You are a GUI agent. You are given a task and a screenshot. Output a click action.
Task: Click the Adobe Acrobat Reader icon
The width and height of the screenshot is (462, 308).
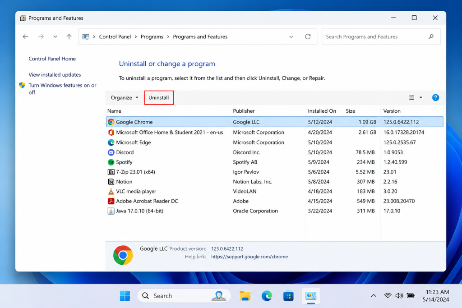coord(111,201)
